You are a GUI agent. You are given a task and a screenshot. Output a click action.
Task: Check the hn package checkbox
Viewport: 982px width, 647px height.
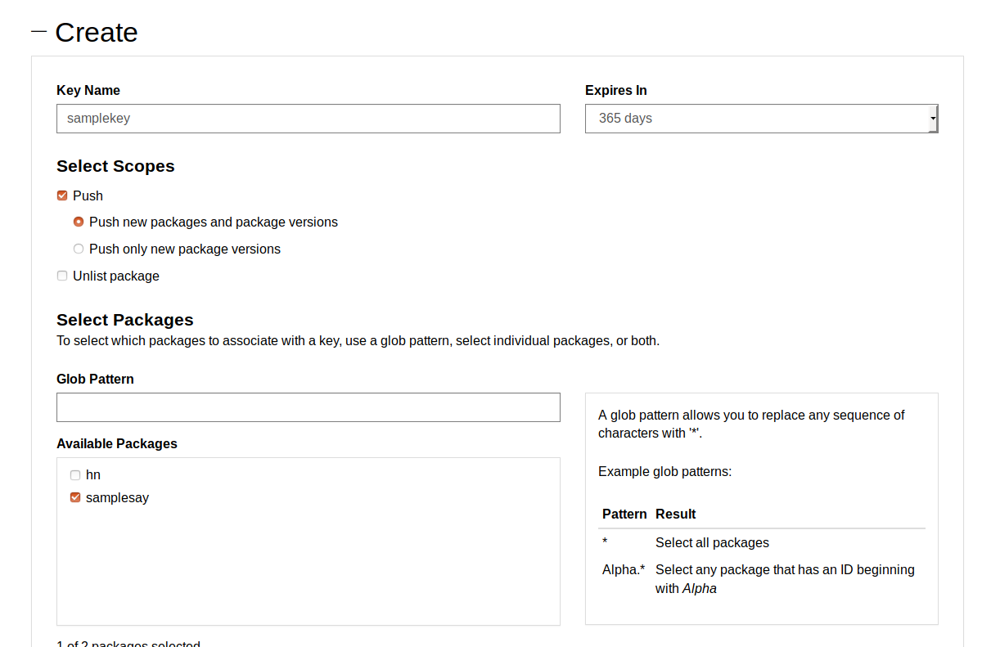(x=75, y=474)
